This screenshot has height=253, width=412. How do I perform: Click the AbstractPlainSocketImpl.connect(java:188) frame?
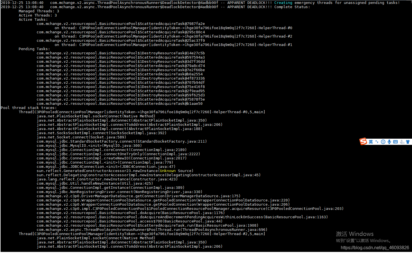click(x=119, y=129)
